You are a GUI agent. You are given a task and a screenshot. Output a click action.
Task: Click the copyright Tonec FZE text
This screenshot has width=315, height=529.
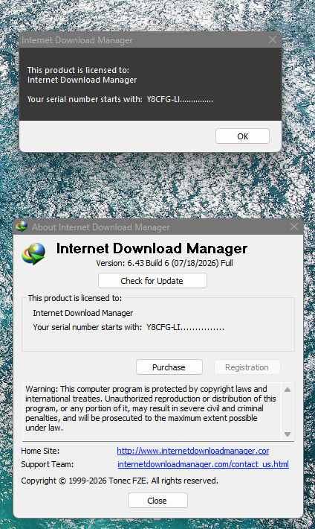click(120, 481)
